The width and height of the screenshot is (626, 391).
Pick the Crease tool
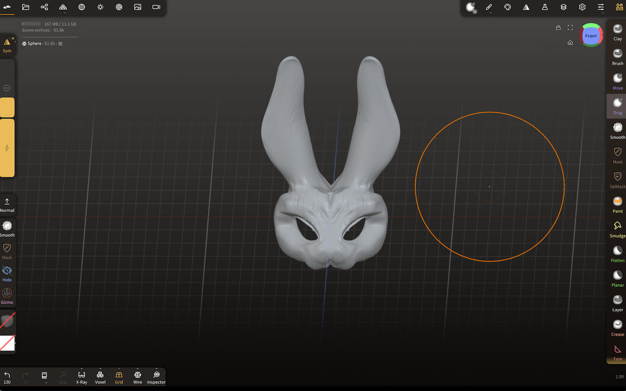[x=618, y=328]
